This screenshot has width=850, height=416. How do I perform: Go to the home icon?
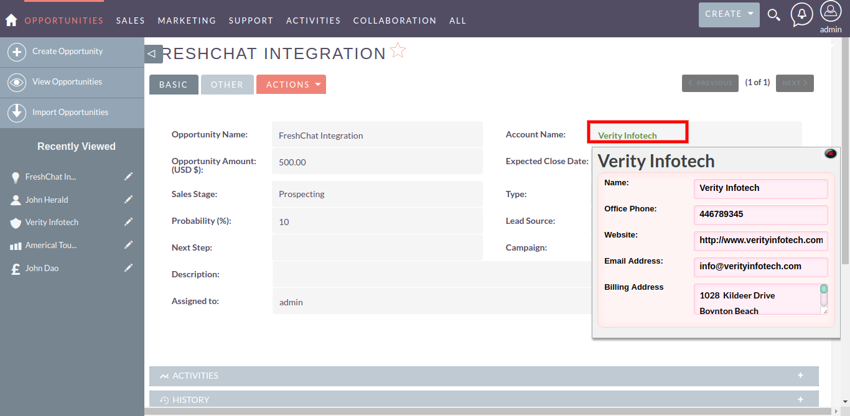click(11, 21)
